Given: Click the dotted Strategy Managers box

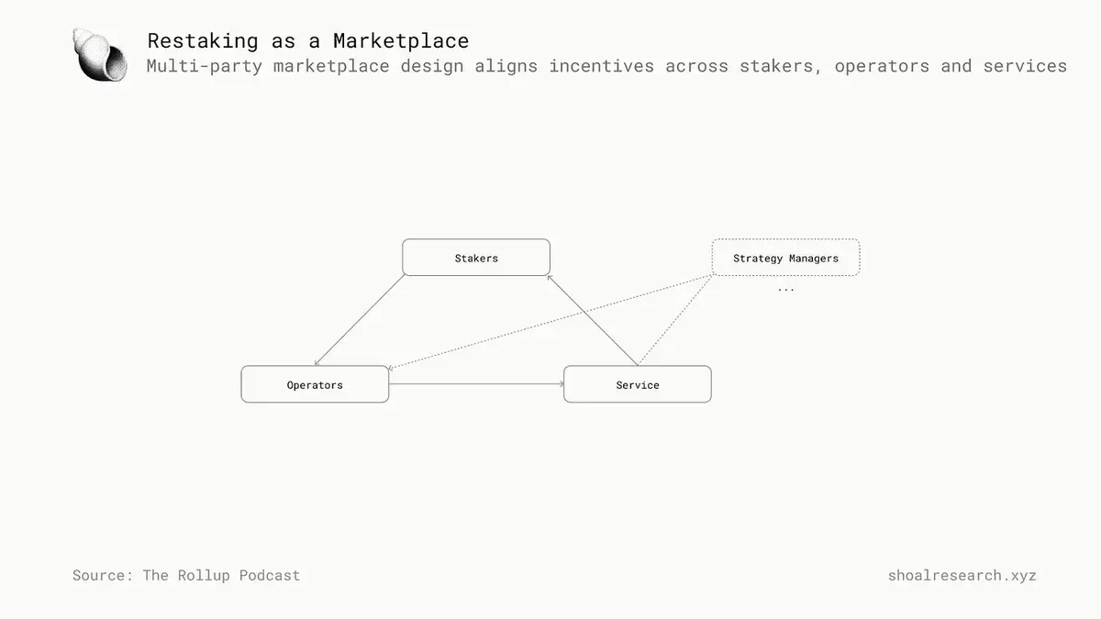Looking at the screenshot, I should tap(785, 258).
